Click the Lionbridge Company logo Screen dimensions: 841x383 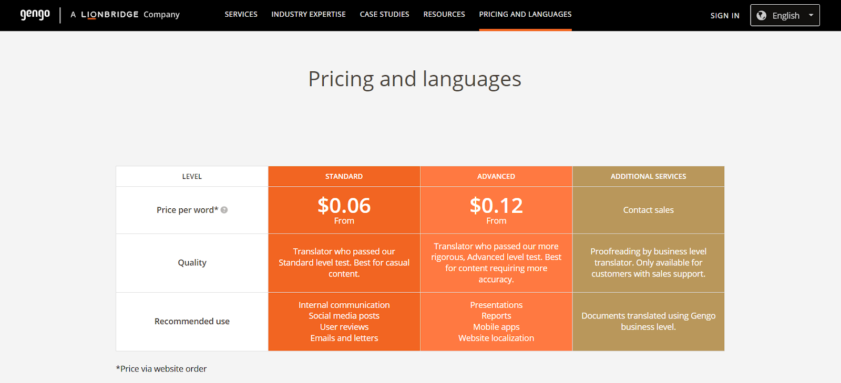point(125,15)
